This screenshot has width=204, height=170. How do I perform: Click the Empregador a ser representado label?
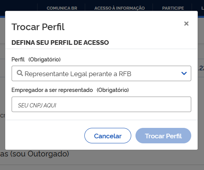[52, 90]
